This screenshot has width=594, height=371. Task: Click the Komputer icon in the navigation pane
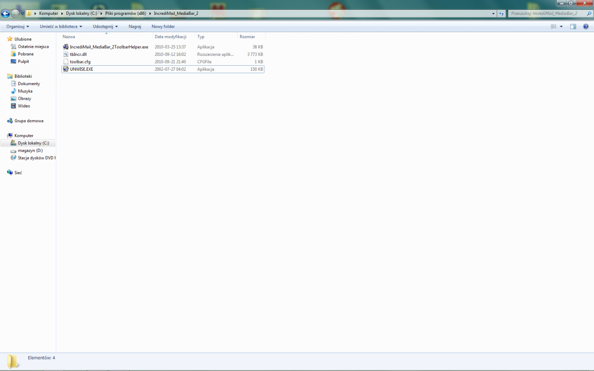(x=10, y=136)
